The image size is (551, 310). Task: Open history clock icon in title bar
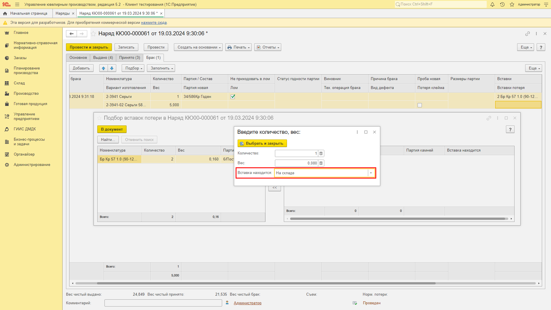[x=502, y=4]
